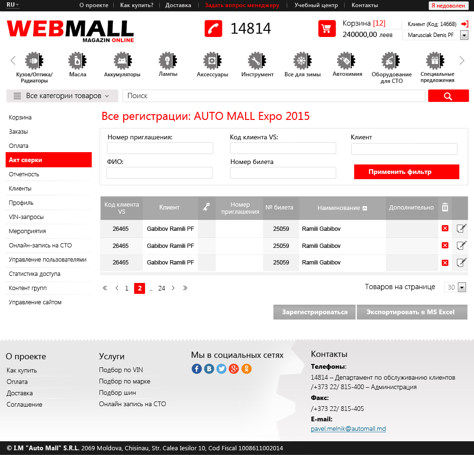
Task: Click Я недоволен button
Action: pos(448,5)
